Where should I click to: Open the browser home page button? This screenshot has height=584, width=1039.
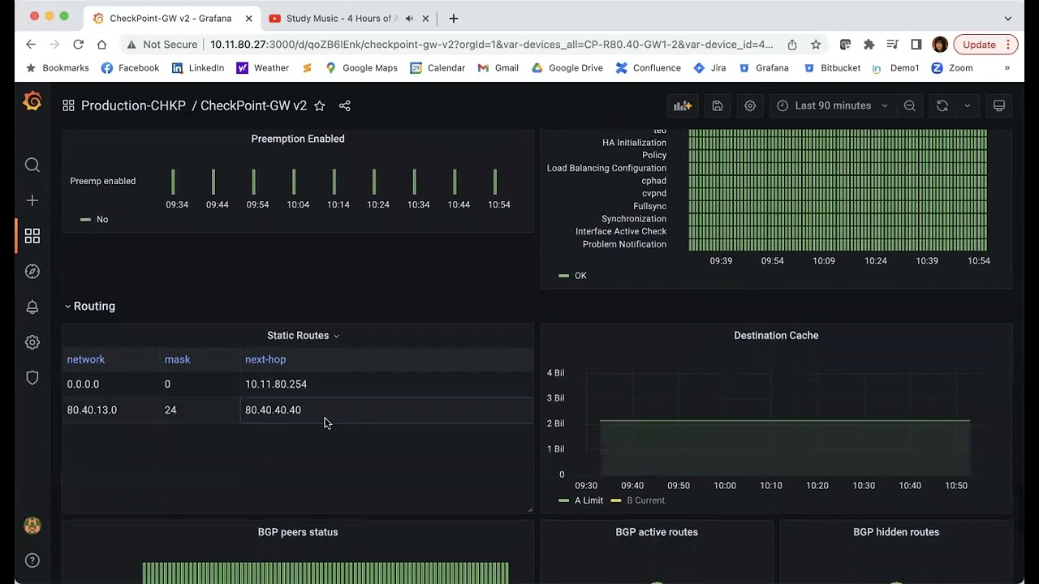(x=101, y=45)
